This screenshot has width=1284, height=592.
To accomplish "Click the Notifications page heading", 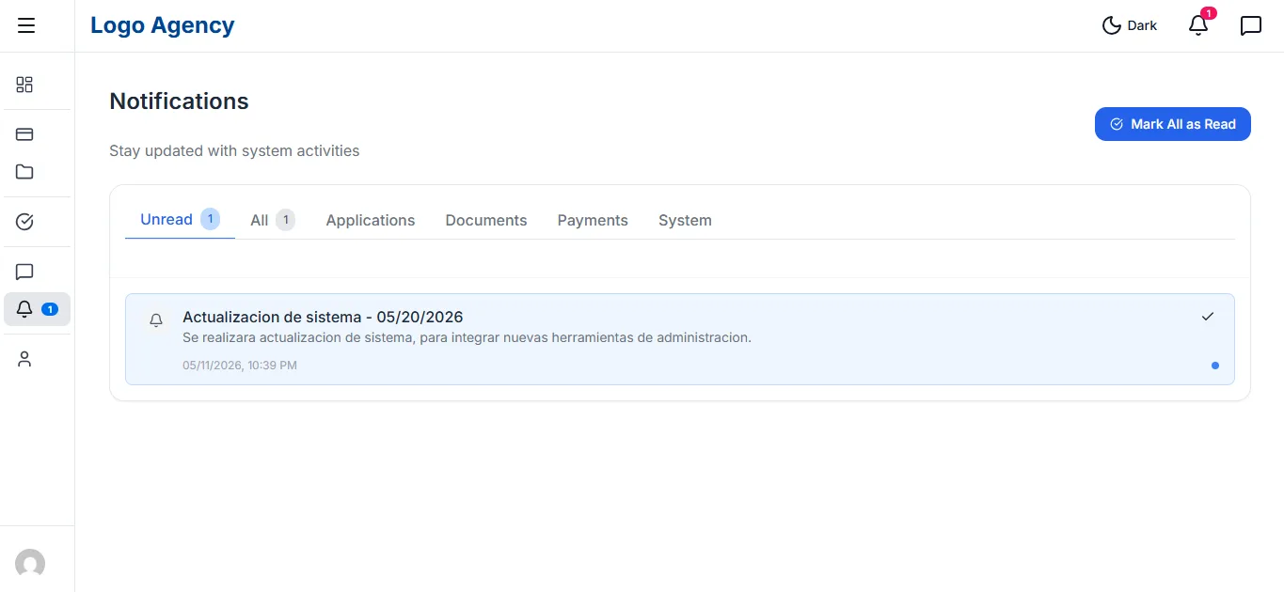I will click(x=179, y=101).
